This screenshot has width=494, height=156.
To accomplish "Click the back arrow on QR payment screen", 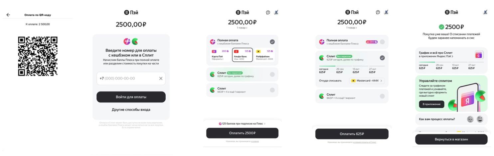I will coord(8,15).
